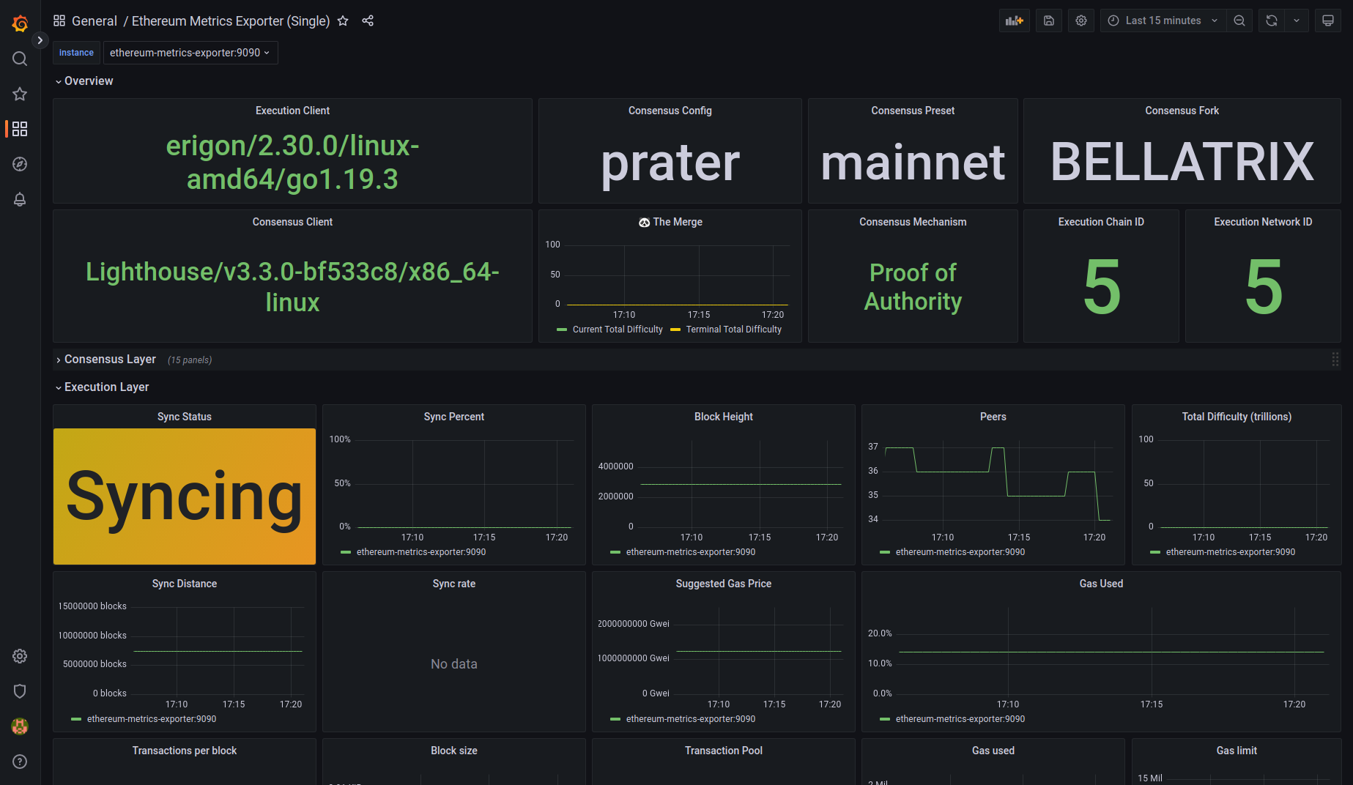Open the Consensus Client panel title menu

click(x=292, y=222)
